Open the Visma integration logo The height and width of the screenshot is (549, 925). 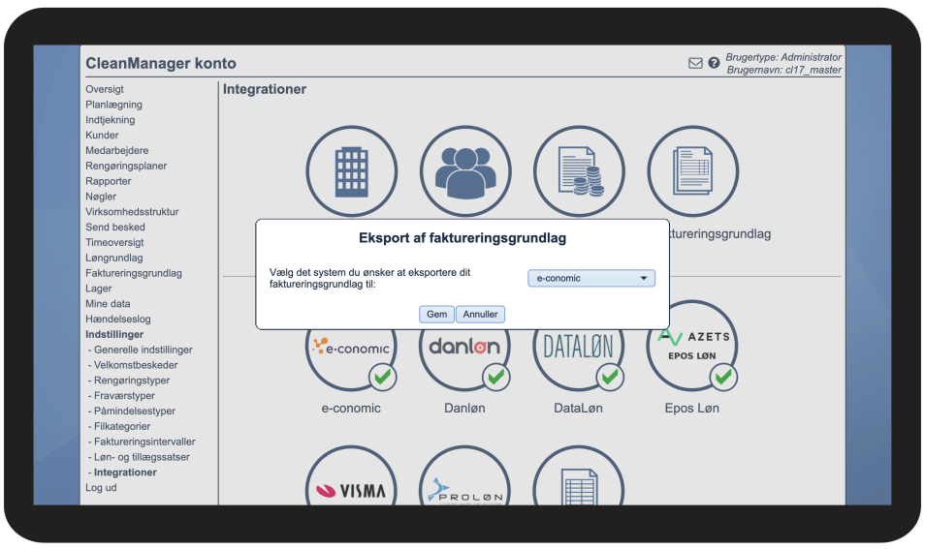pos(351,490)
